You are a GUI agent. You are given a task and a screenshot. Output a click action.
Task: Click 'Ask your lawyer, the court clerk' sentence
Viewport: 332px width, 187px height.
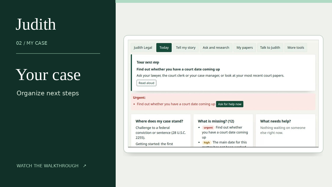(210, 76)
